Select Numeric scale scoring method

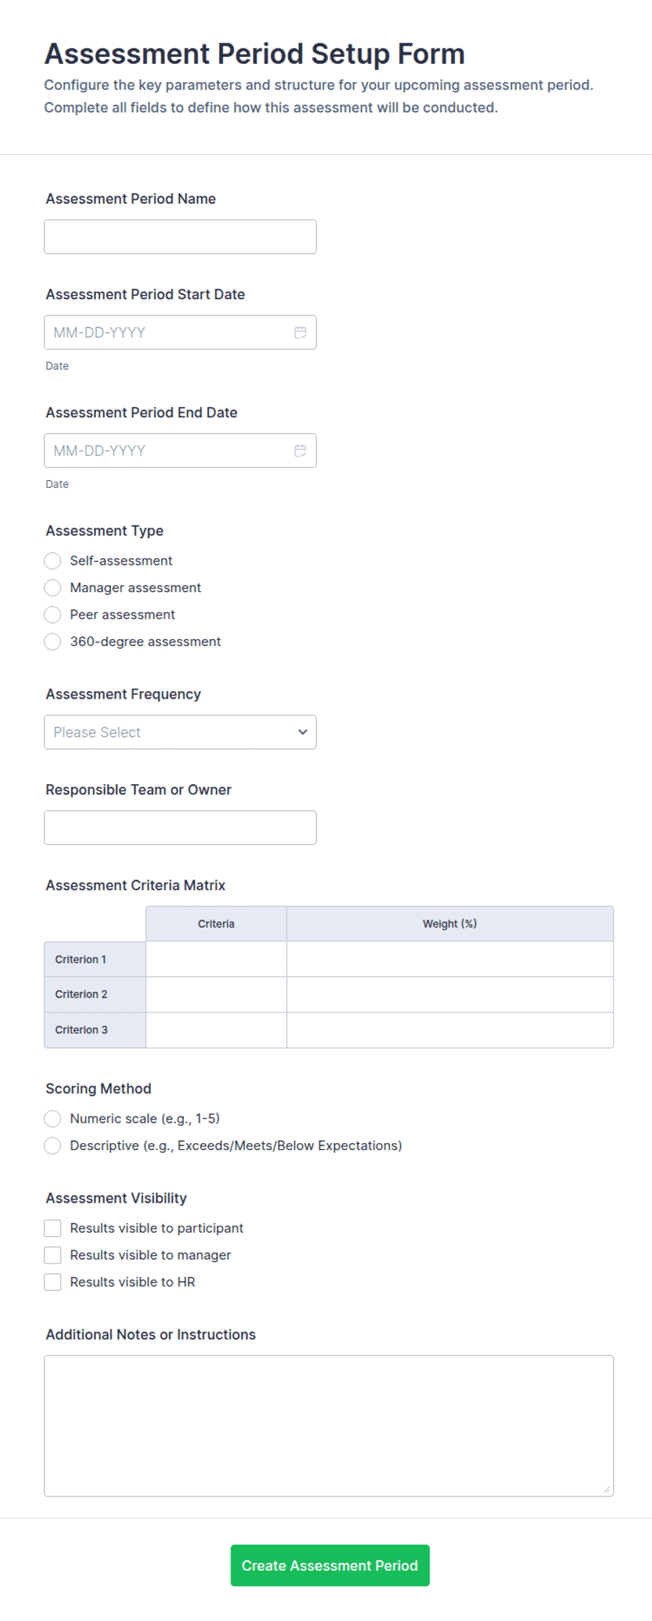(x=53, y=1119)
